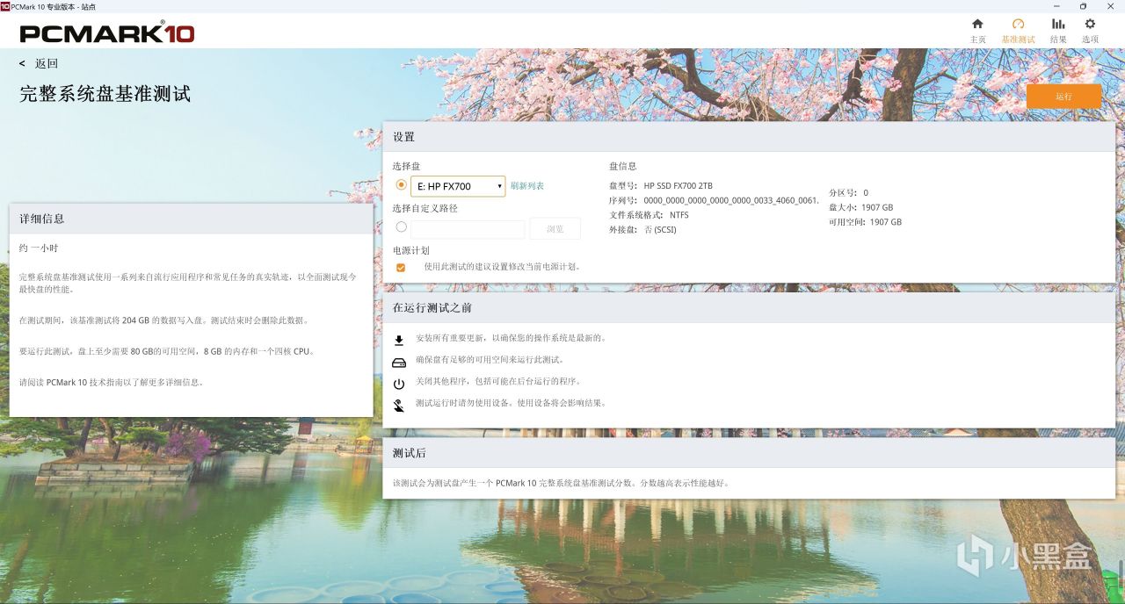1125x604 pixels.
Task: Click the 刷新列表 link
Action: pyautogui.click(x=527, y=186)
